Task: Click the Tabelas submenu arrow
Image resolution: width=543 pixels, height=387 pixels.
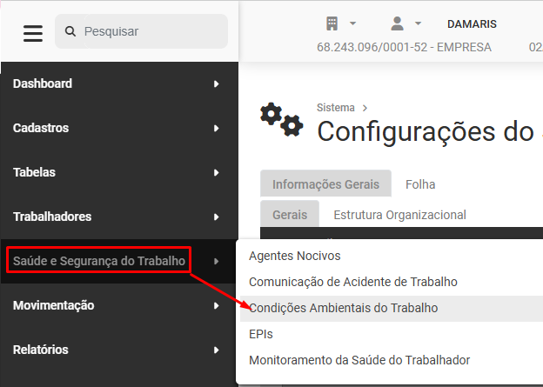Action: coord(217,172)
